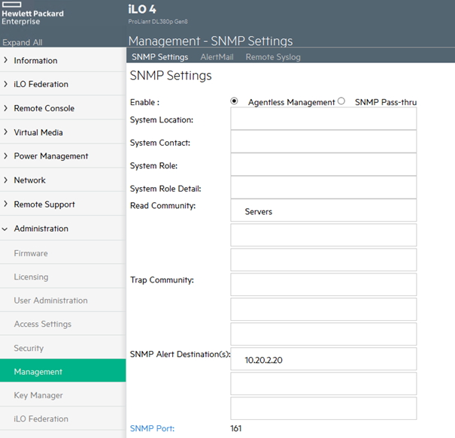
Task: Click the Hewlett Packard Enterprise logo
Action: point(32,14)
